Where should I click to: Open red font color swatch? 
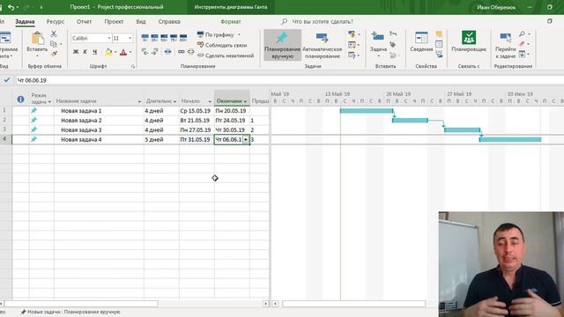point(123,53)
